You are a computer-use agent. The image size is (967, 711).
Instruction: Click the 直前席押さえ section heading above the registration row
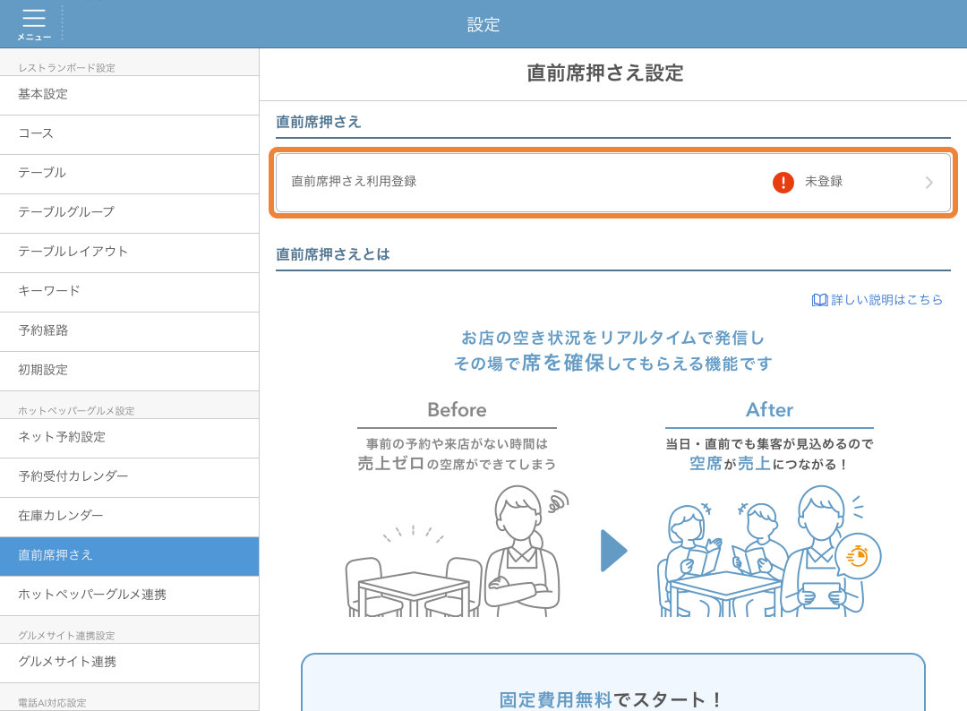coord(318,122)
